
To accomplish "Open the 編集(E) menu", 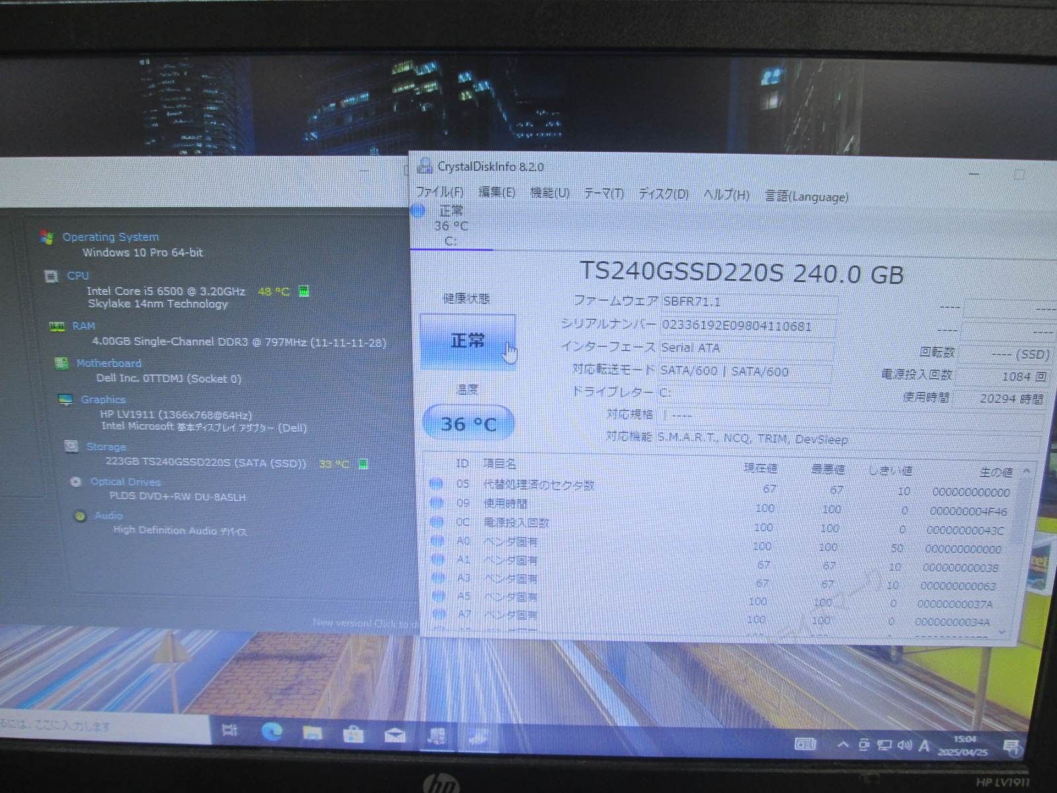I will point(496,192).
